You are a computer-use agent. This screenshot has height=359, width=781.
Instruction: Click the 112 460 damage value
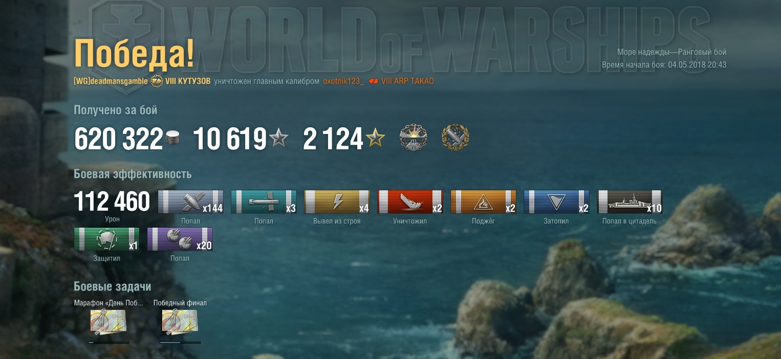pyautogui.click(x=112, y=202)
